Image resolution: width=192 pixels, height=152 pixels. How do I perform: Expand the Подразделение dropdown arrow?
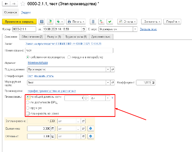[108, 69]
